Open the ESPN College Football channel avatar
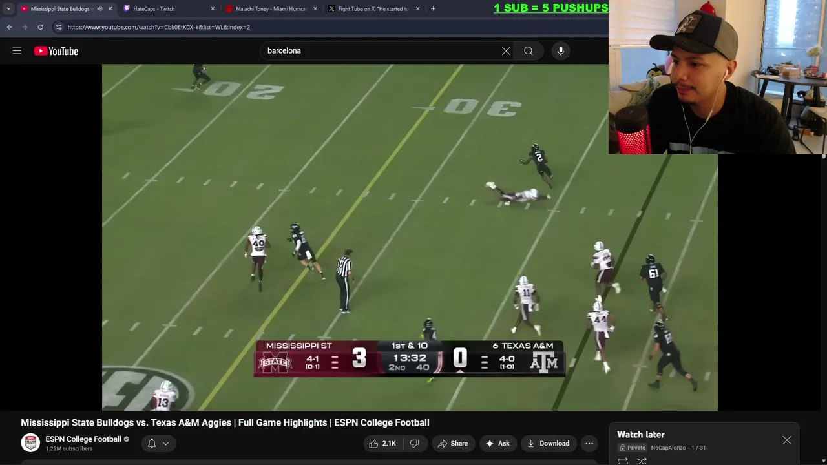Viewport: 827px width, 465px height. coord(30,442)
